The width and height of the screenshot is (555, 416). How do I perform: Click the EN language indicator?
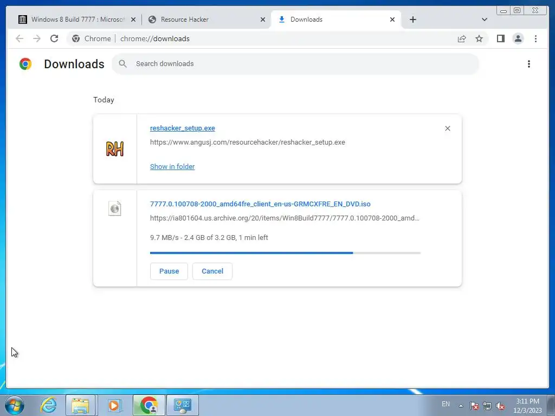click(446, 404)
